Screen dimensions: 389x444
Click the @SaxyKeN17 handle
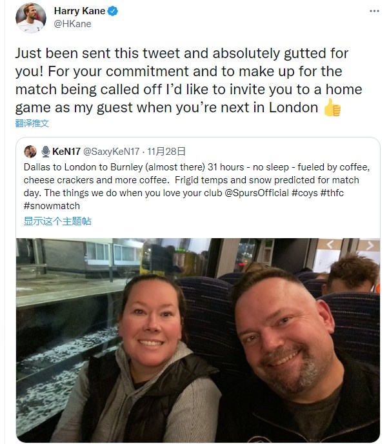(111, 152)
